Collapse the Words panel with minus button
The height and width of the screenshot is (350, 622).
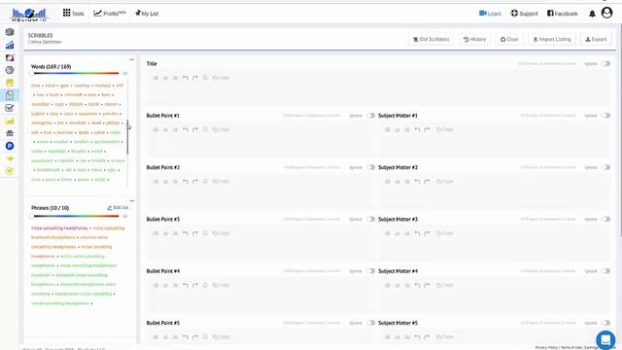[132, 59]
